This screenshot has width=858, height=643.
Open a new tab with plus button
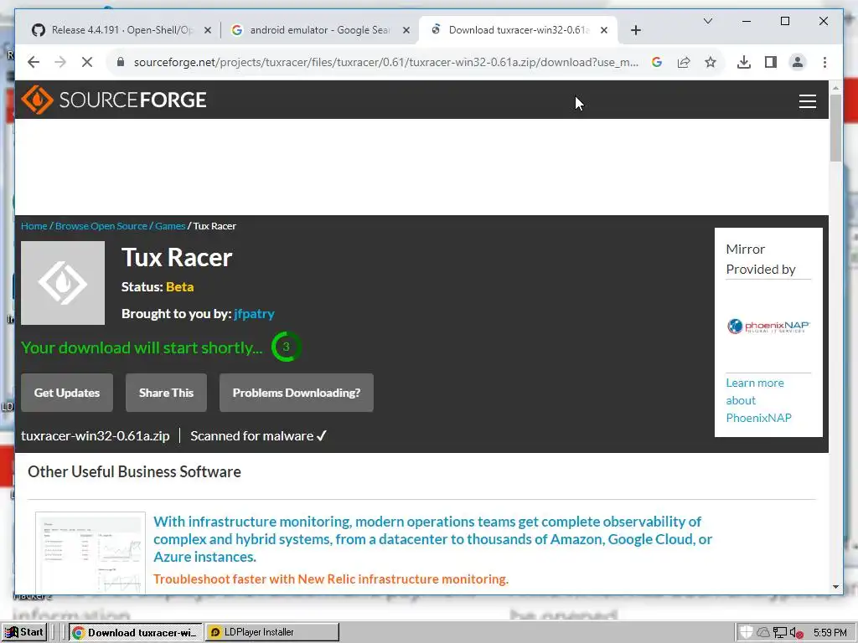click(x=635, y=31)
